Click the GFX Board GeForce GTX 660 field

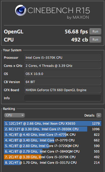click(x=63, y=90)
